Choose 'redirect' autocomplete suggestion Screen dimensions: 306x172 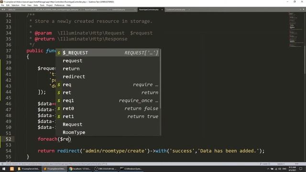pyautogui.click(x=108, y=76)
